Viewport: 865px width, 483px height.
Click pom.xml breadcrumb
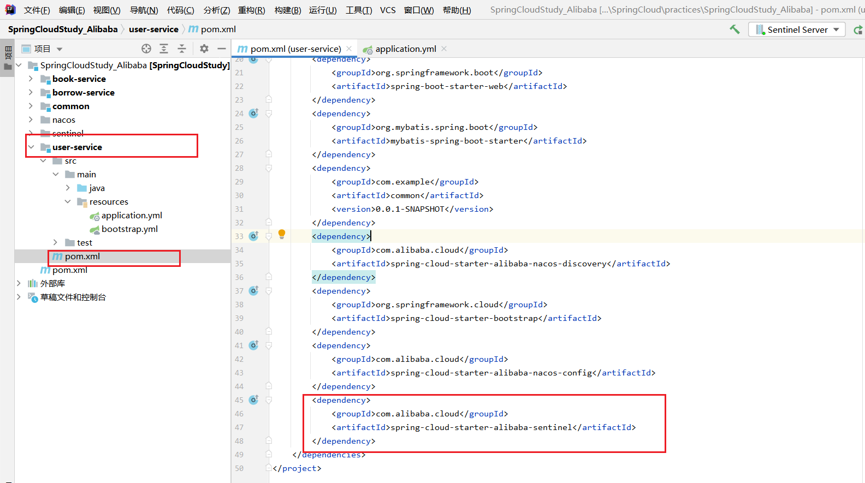point(212,29)
